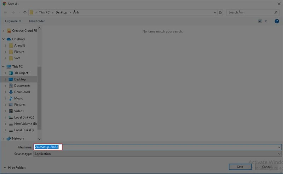Open recent locations dropdown arrow
283x174 pixels.
point(19,12)
